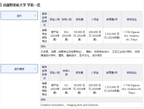Image resolution: width=144 pixels, height=109 pixels.
Task: Click the first table's 学科 row label
Action: point(43,46)
